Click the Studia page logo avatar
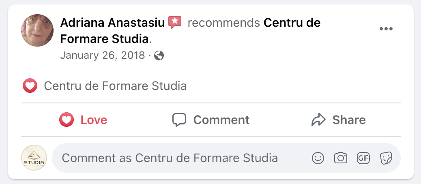This screenshot has height=184, width=421. (x=34, y=158)
